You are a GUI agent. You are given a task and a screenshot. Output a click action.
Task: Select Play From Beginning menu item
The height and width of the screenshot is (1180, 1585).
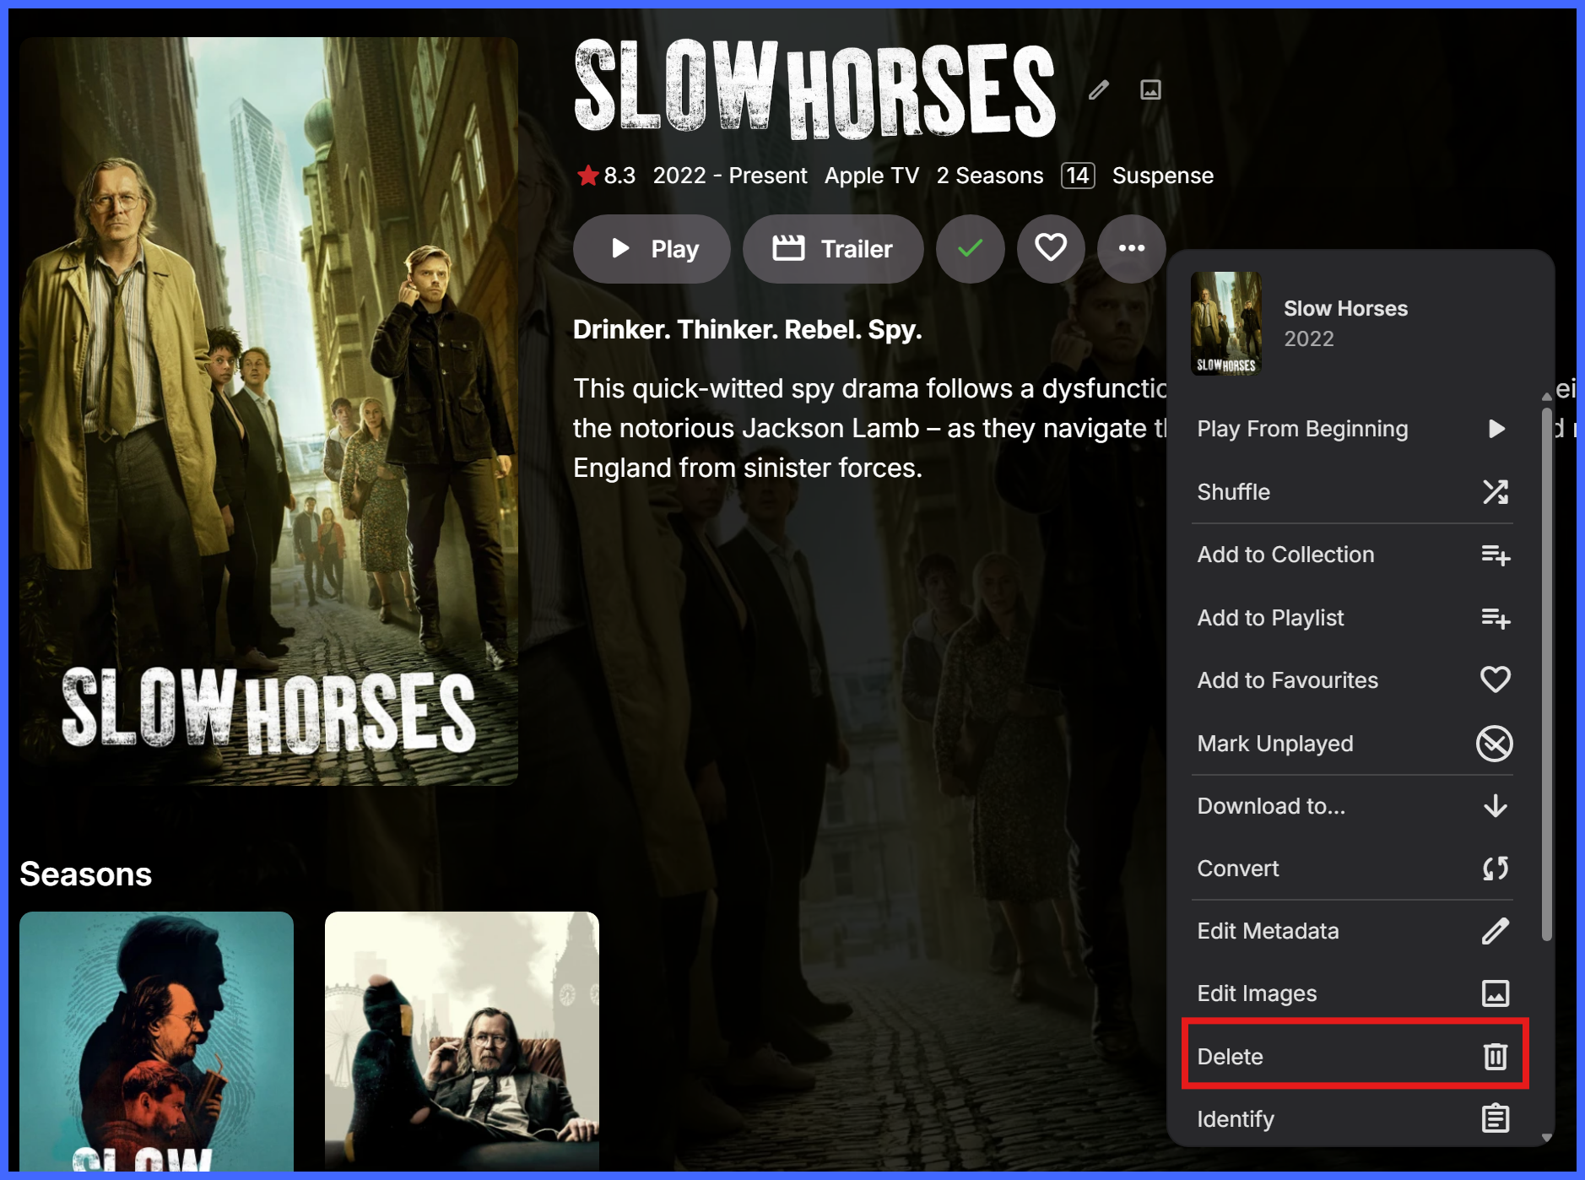(x=1352, y=429)
